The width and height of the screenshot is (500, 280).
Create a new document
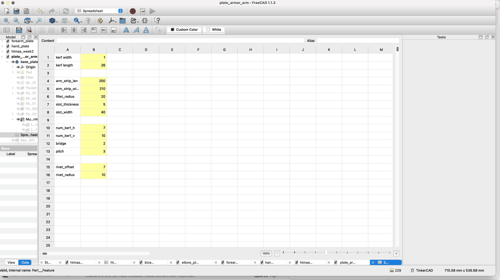click(7, 11)
